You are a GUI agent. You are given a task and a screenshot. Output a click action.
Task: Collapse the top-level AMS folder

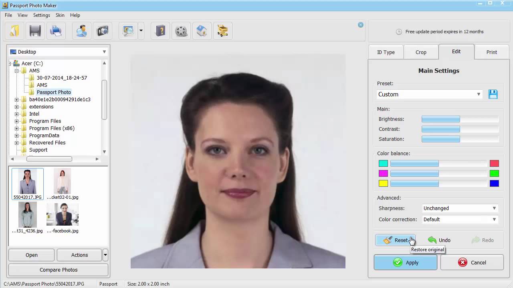(x=17, y=71)
